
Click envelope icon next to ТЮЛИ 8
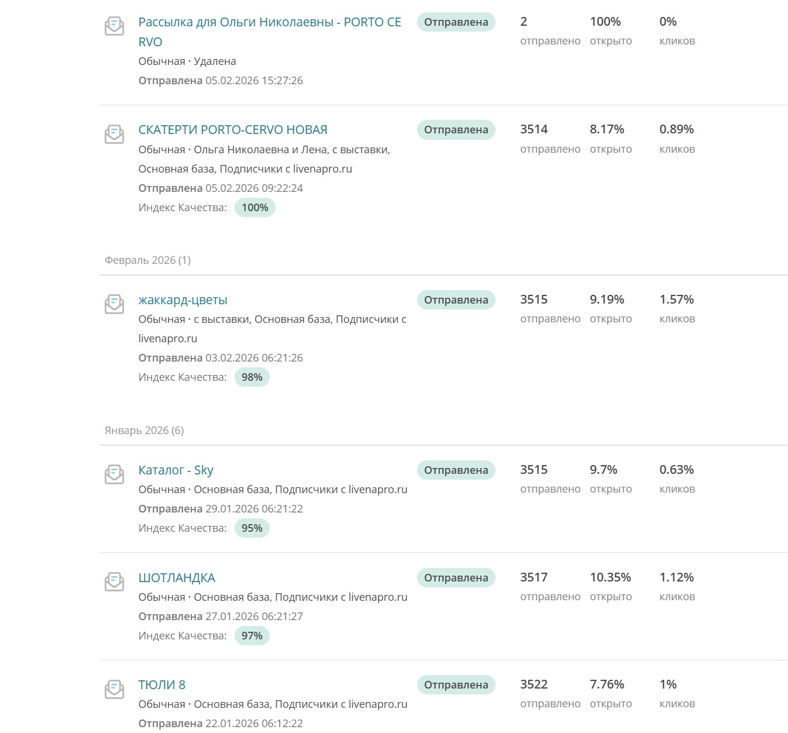114,689
